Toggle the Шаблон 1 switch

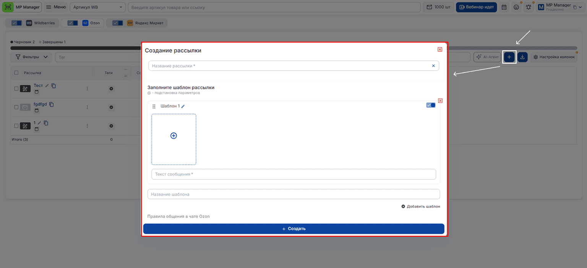click(431, 105)
